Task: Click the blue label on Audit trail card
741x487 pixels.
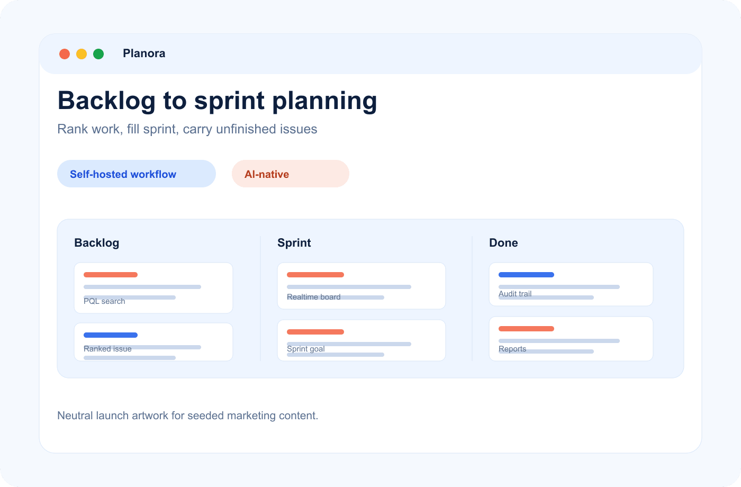Action: pyautogui.click(x=526, y=275)
